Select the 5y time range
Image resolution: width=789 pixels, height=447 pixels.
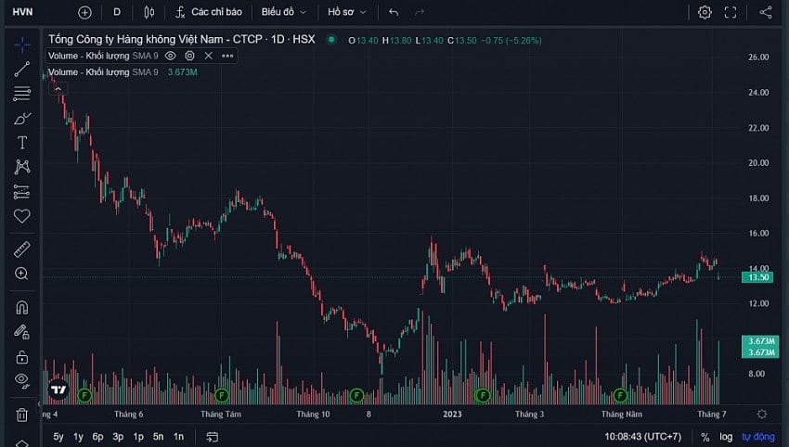(x=58, y=437)
